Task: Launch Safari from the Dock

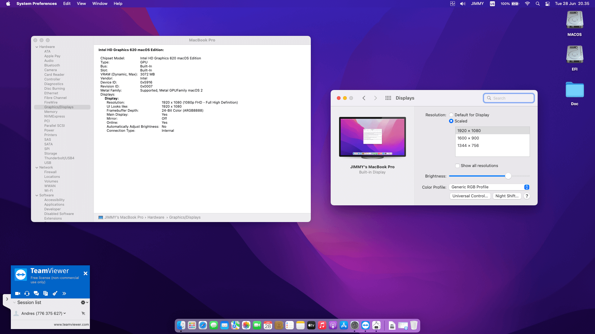Action: [x=203, y=325]
